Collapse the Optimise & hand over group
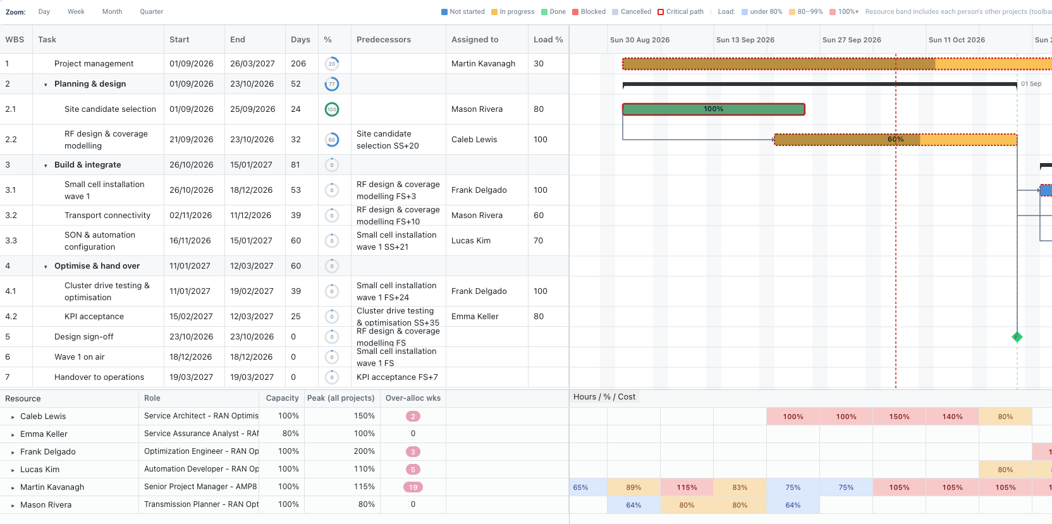This screenshot has height=524, width=1052. pos(46,267)
